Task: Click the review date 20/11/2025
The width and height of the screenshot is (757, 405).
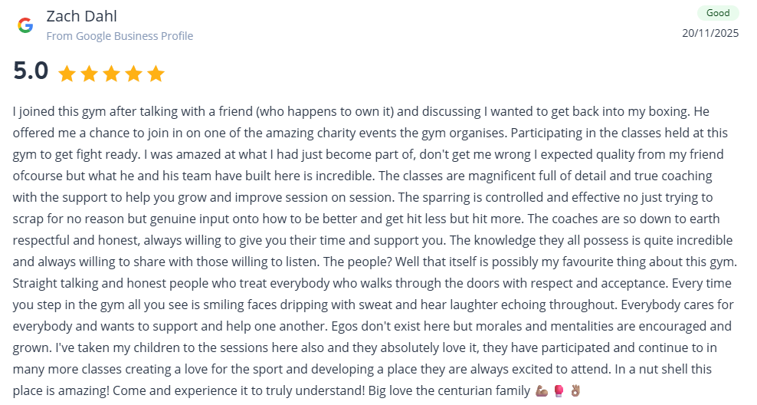Action: [x=710, y=33]
